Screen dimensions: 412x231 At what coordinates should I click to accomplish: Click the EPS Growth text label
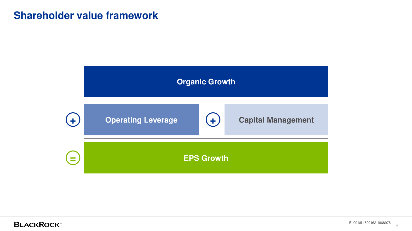[x=206, y=158]
